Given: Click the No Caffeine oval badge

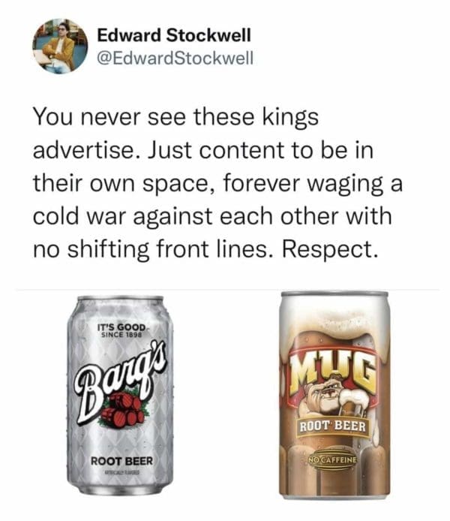Looking at the screenshot, I should point(333,460).
